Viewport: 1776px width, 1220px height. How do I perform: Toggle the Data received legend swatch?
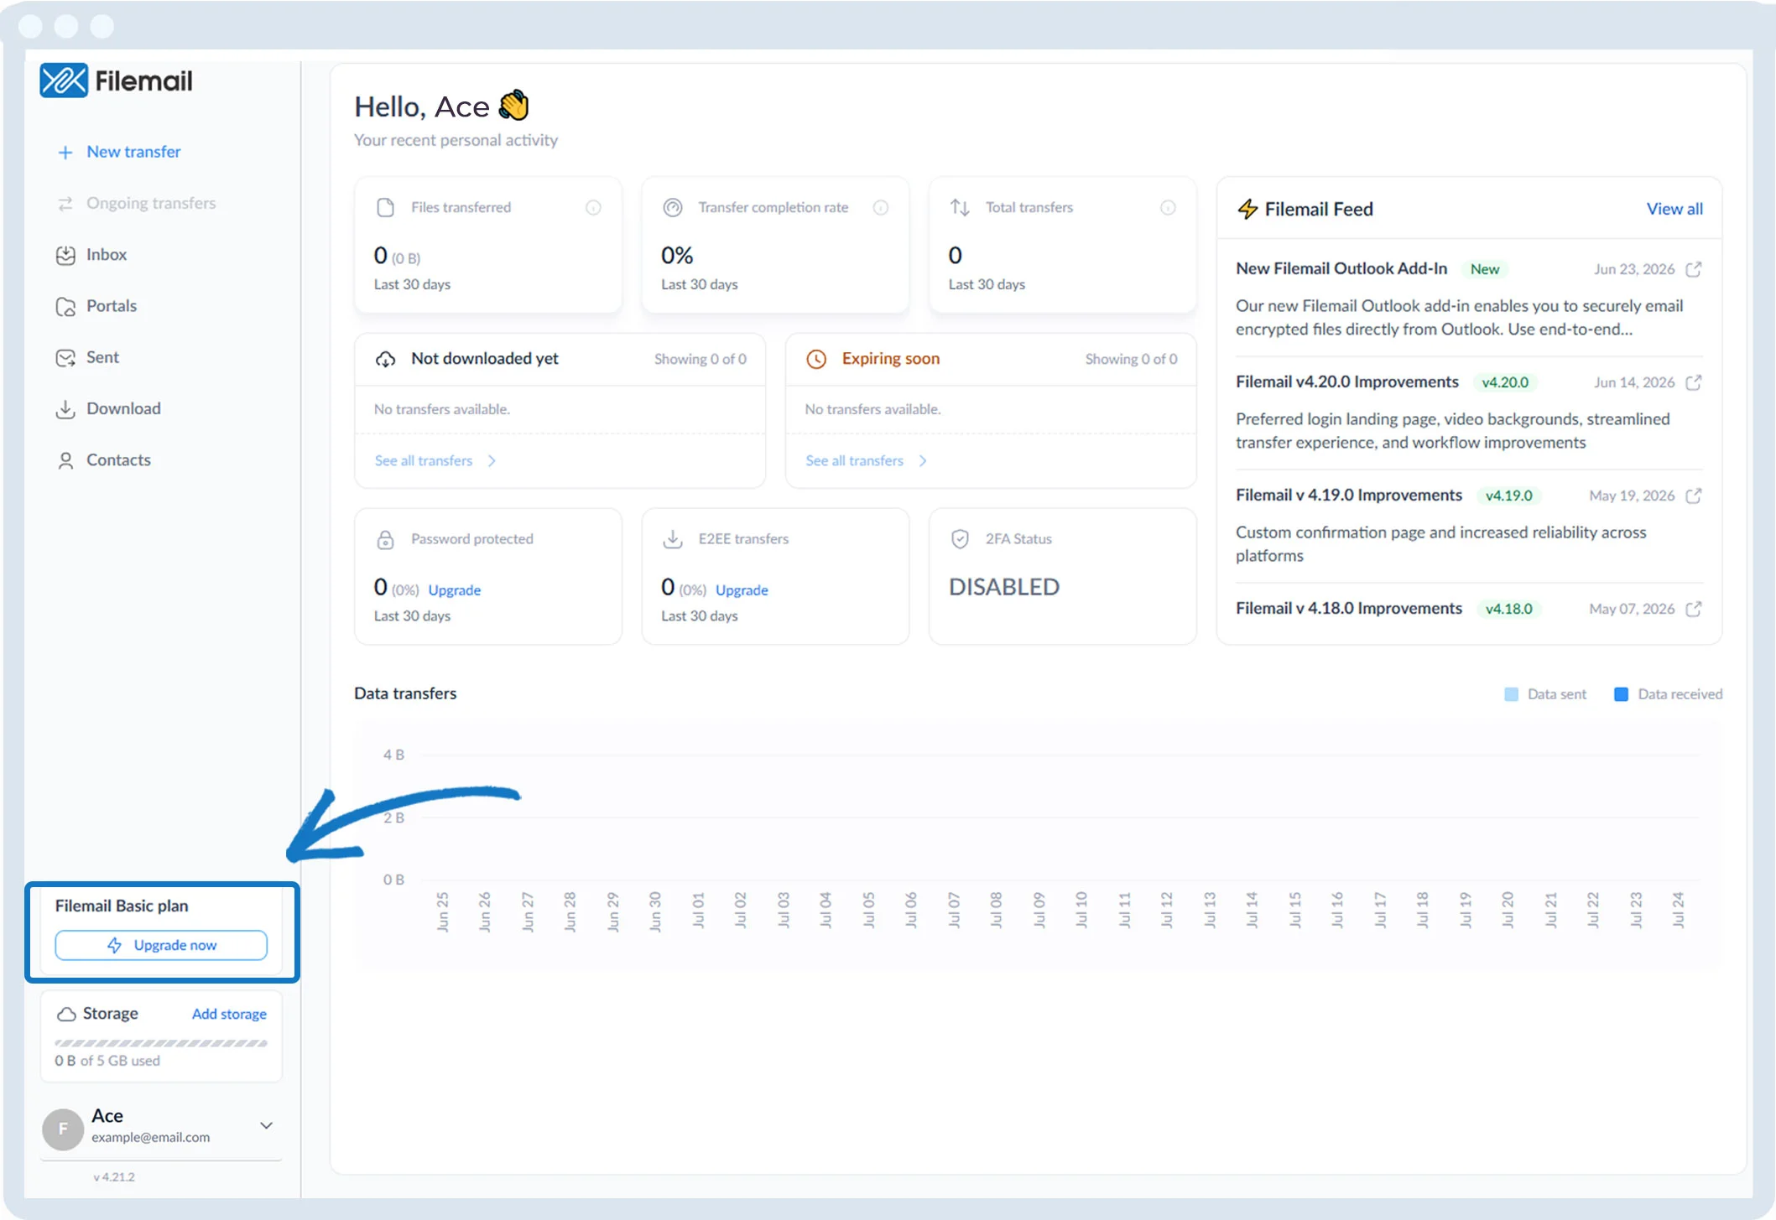pyautogui.click(x=1622, y=694)
